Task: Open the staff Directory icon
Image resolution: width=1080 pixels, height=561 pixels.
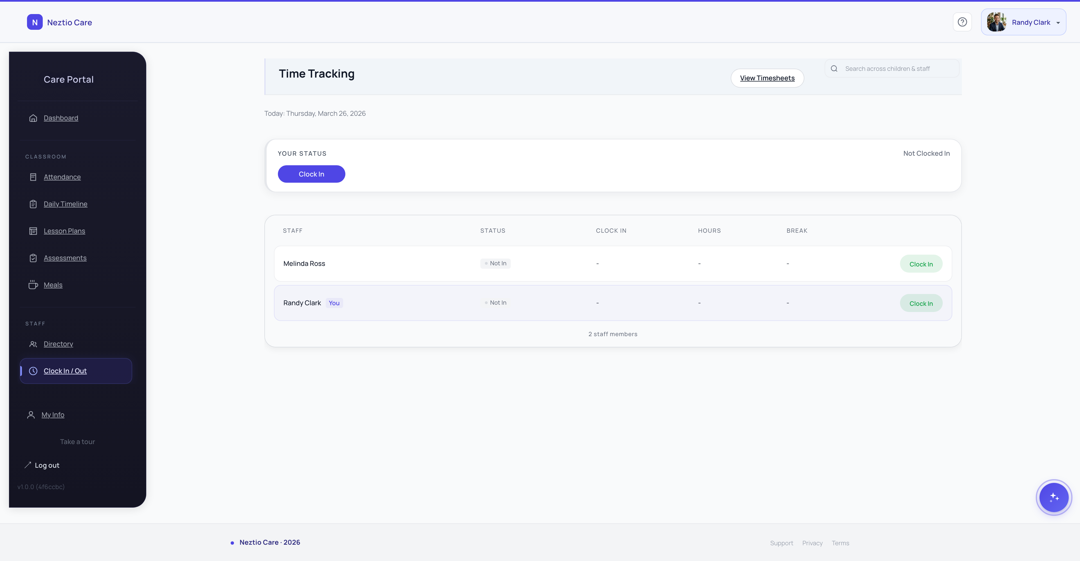Action: click(x=33, y=344)
